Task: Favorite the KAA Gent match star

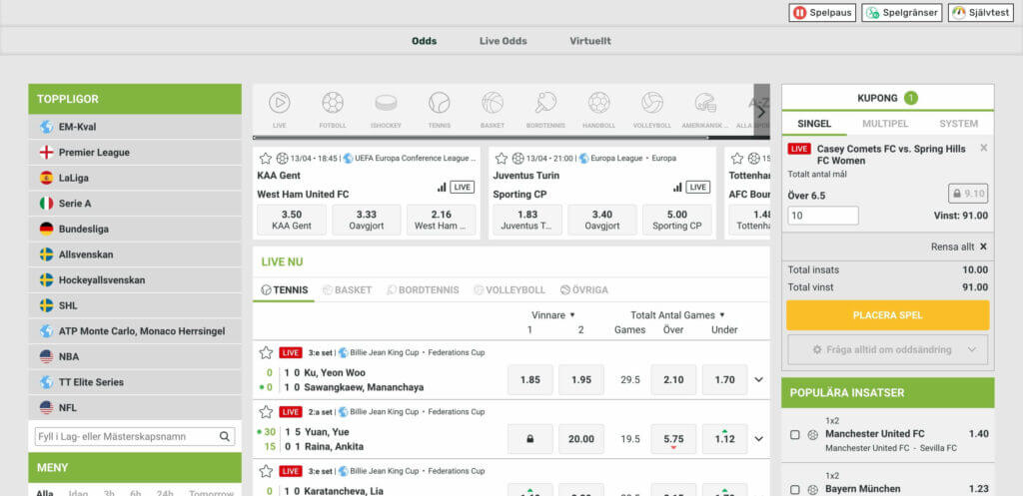Action: [x=265, y=159]
